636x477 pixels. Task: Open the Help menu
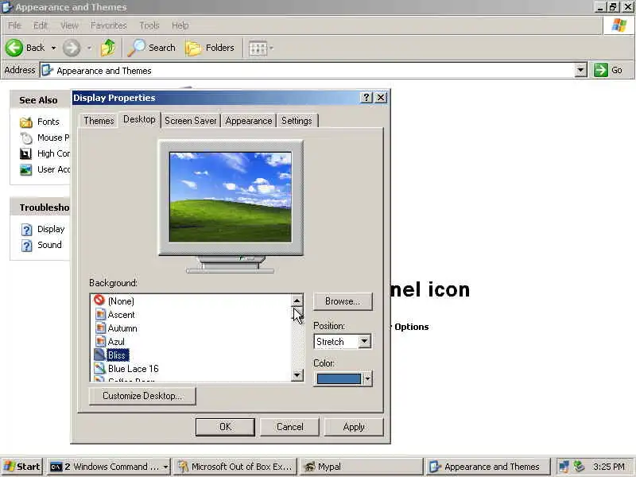(180, 25)
